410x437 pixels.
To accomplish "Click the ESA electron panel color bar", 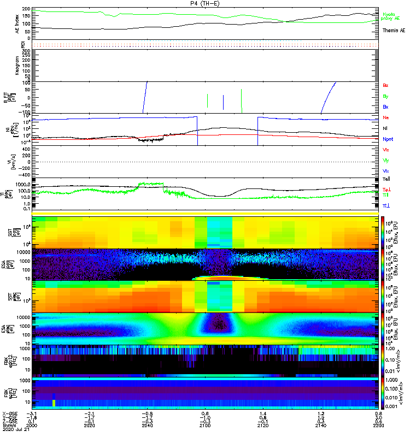I will 383,329.
